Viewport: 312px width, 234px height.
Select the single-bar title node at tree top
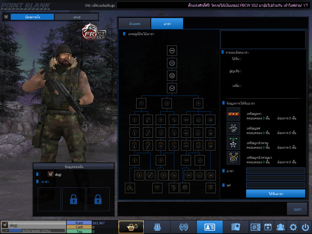(172, 51)
